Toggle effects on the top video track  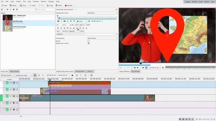pos(10,83)
